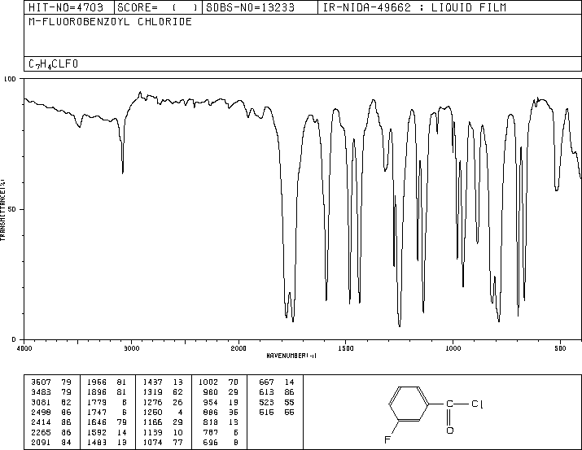Select the 2265 peak table entry
This screenshot has height=450, width=582.
coord(50,433)
